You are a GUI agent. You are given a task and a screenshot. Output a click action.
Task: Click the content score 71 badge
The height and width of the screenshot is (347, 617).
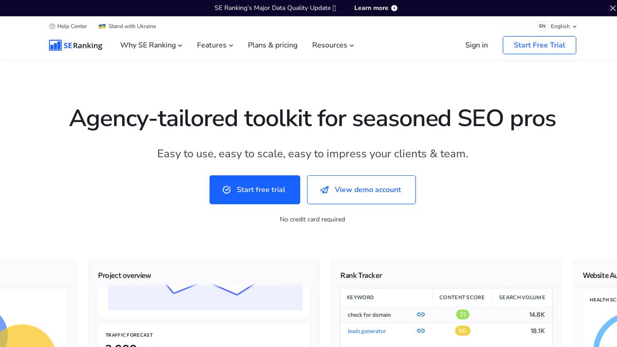point(462,314)
